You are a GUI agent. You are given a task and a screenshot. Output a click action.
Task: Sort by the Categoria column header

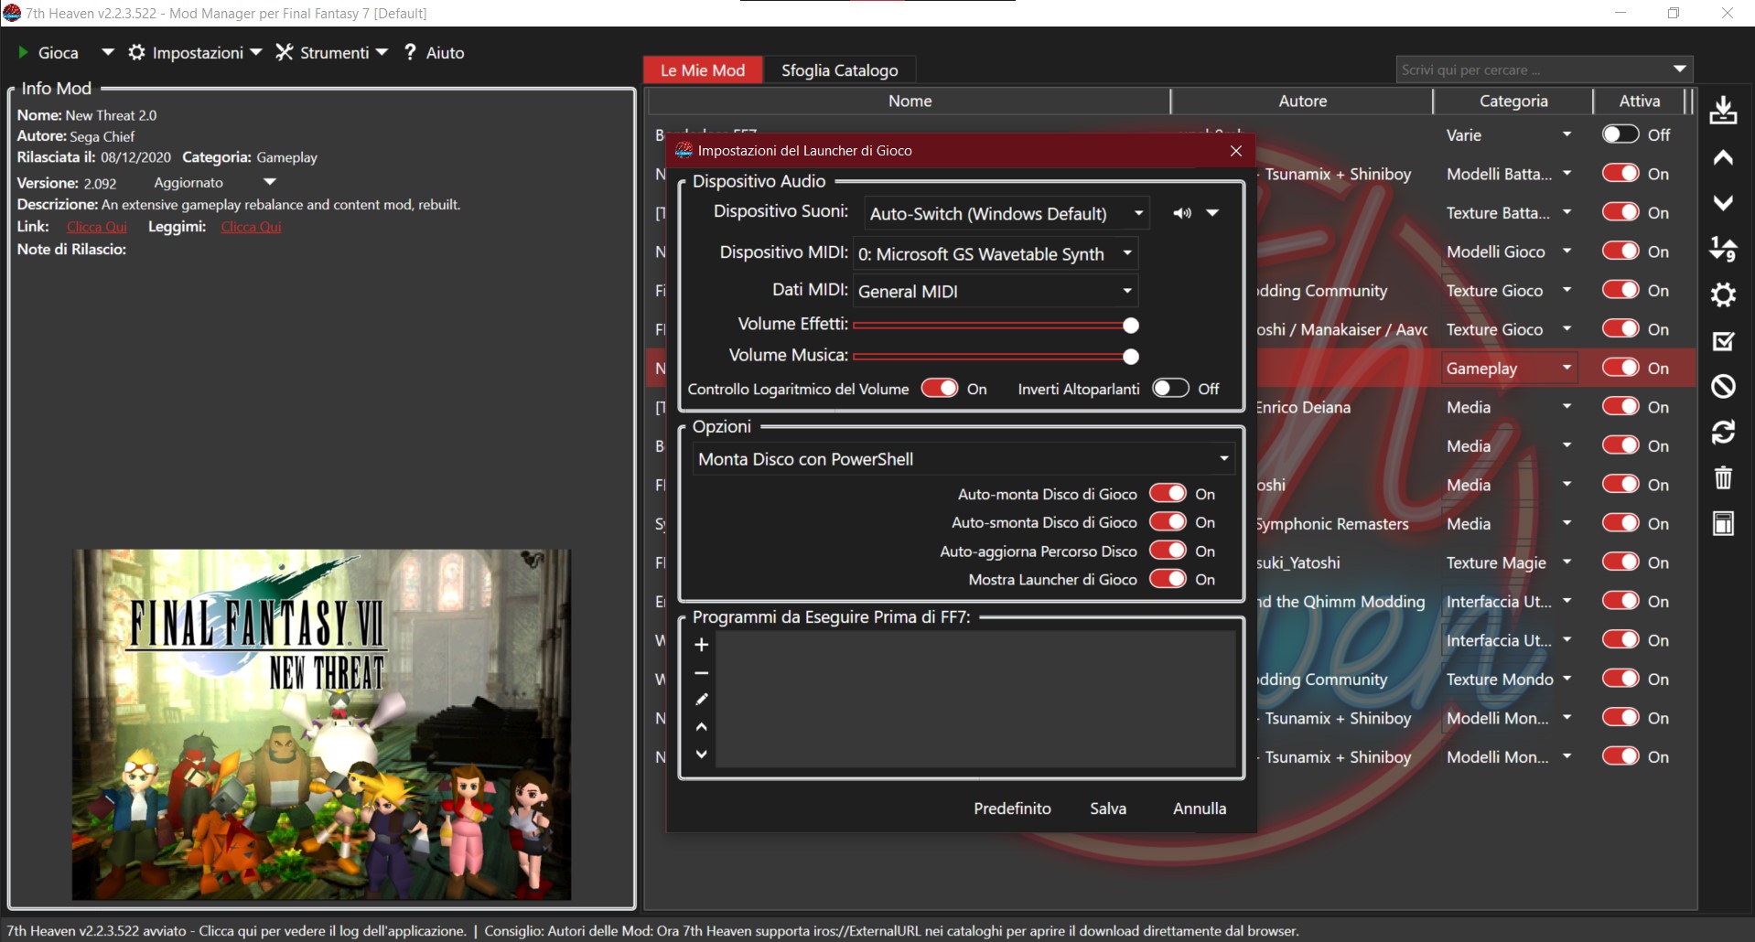pos(1513,101)
